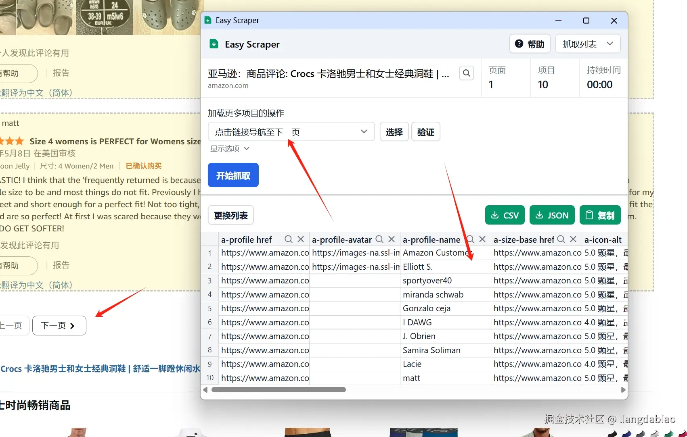
Task: Open the 点击链接导航至下一页 dropdown
Action: [x=291, y=131]
